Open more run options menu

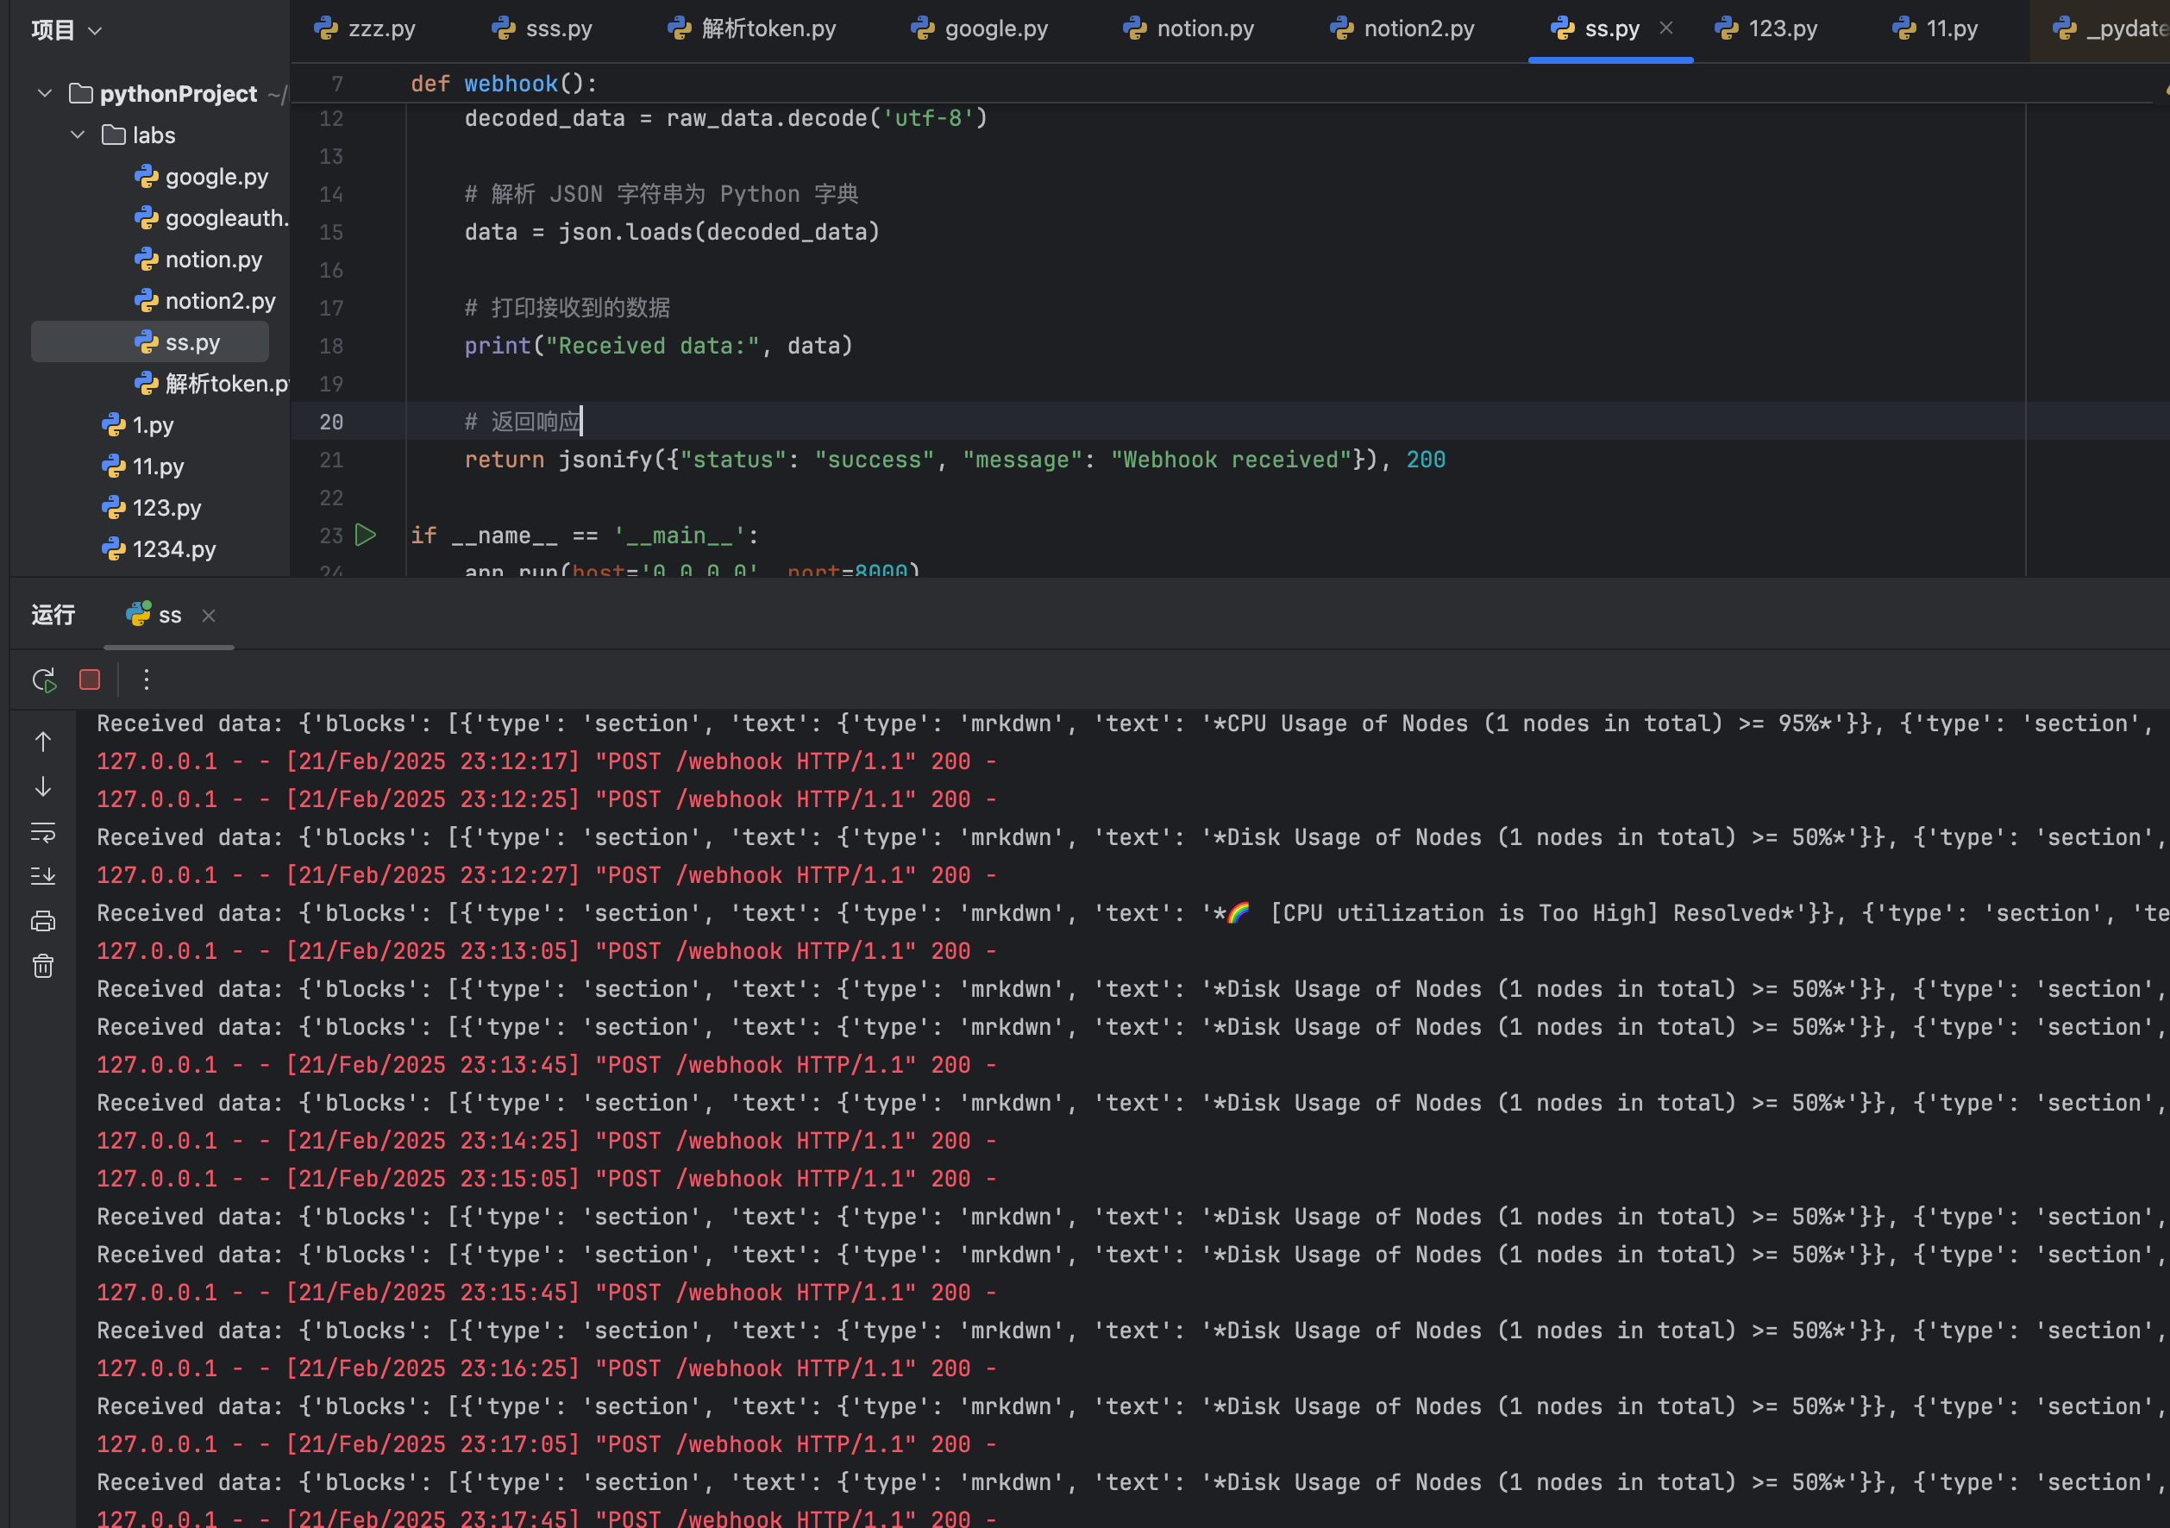pos(146,679)
